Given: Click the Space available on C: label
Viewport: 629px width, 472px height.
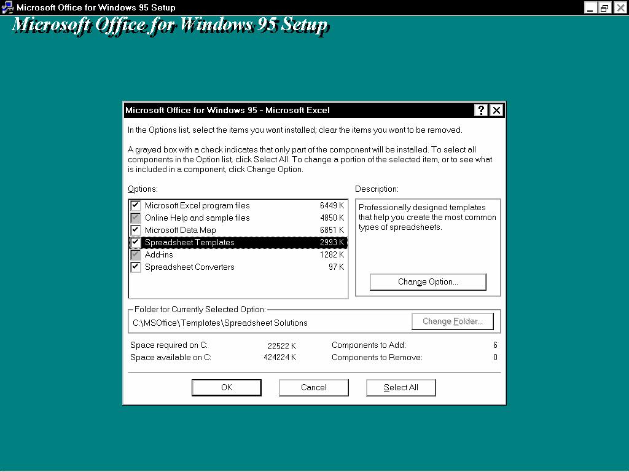Looking at the screenshot, I should tap(171, 358).
